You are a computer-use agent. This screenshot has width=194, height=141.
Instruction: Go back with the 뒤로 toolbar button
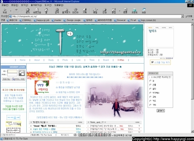tap(5, 11)
